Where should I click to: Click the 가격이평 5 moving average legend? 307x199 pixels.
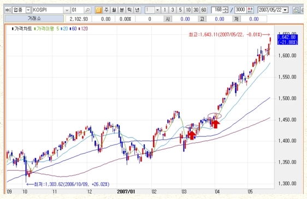coord(46,29)
